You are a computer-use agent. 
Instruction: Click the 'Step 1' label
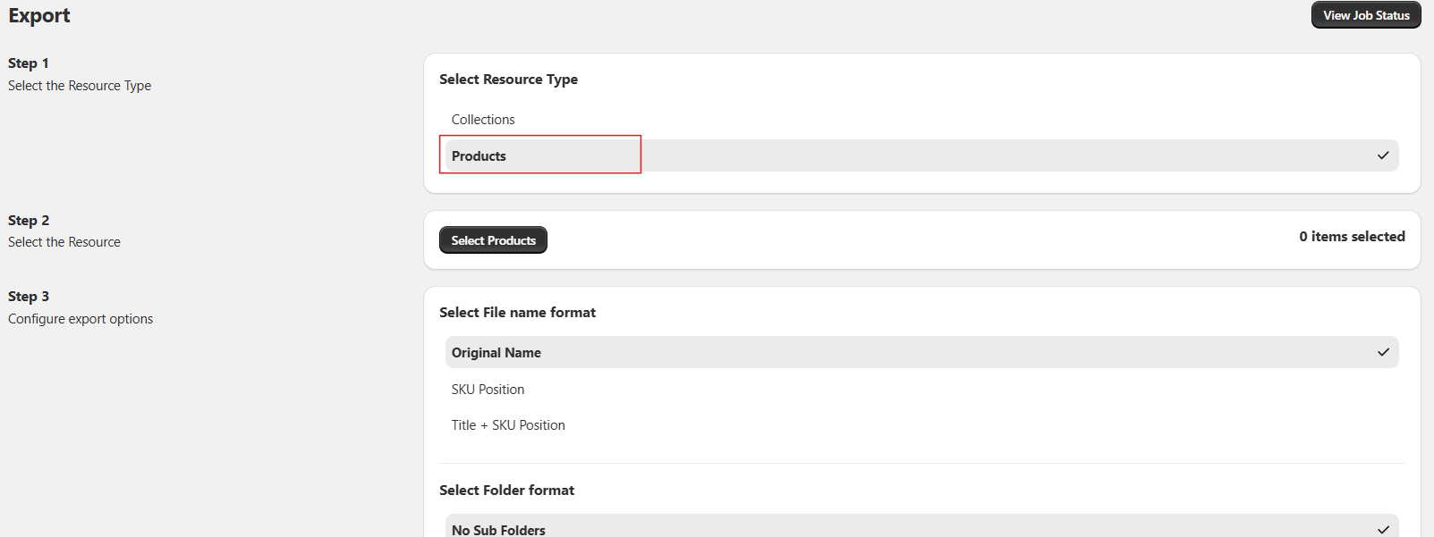29,63
